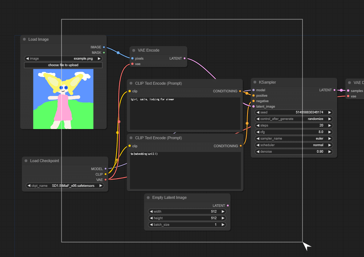Collapse the CLIP Text Encode node containing the 1girl prompt
The height and width of the screenshot is (257, 364).
click(131, 83)
